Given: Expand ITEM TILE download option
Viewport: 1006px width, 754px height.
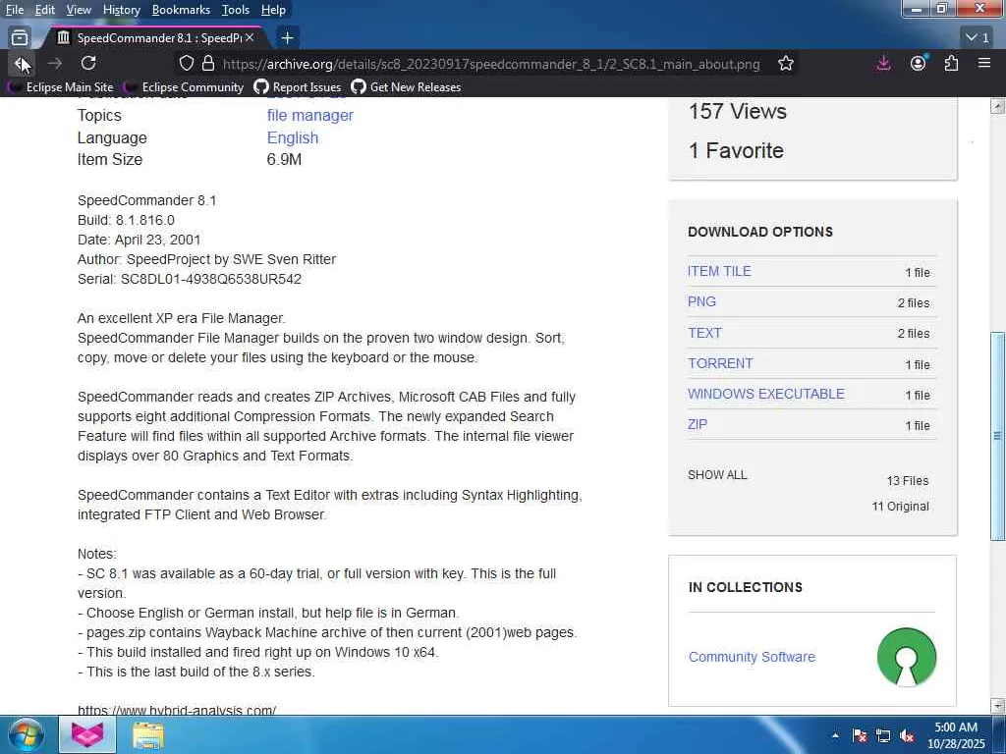Looking at the screenshot, I should pyautogui.click(x=719, y=271).
